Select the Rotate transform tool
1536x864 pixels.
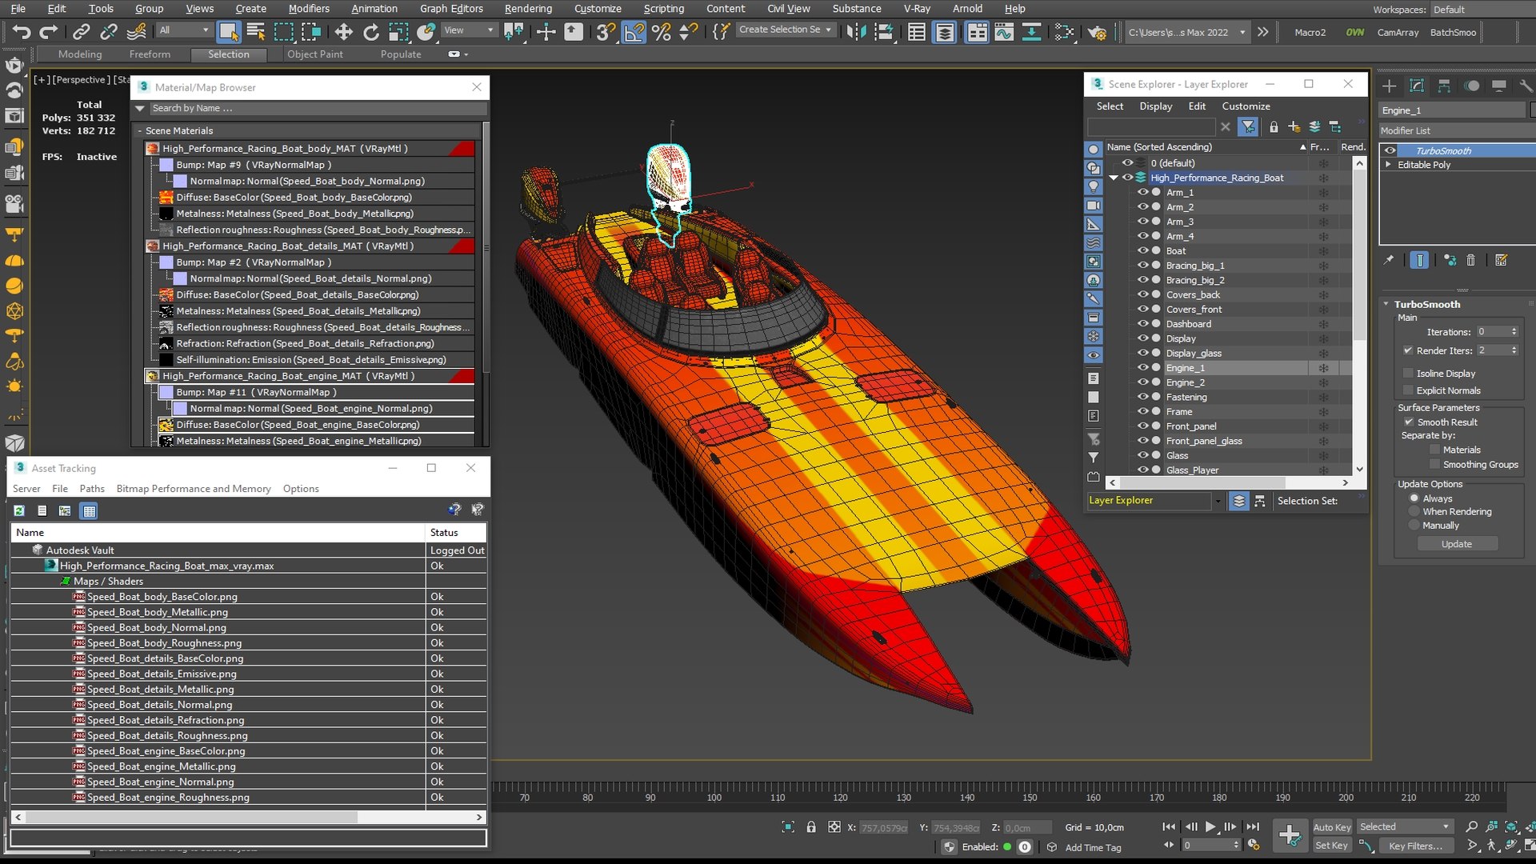pos(370,32)
